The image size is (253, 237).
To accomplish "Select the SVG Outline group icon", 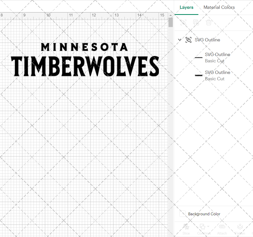I will (188, 40).
